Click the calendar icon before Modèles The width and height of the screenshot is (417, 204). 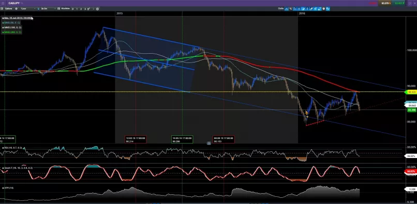tap(59, 9)
